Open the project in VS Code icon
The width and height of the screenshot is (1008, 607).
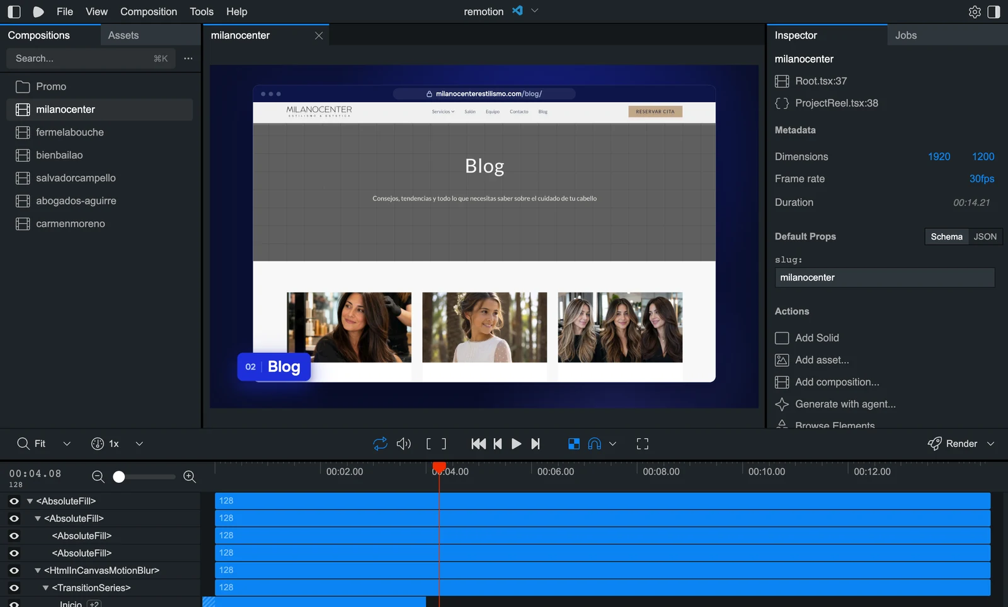pos(517,11)
